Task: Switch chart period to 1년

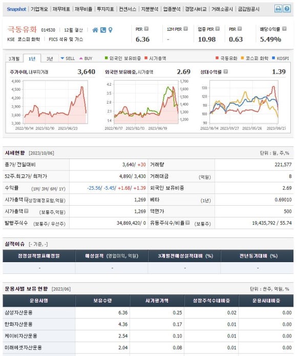Action: tap(32, 58)
